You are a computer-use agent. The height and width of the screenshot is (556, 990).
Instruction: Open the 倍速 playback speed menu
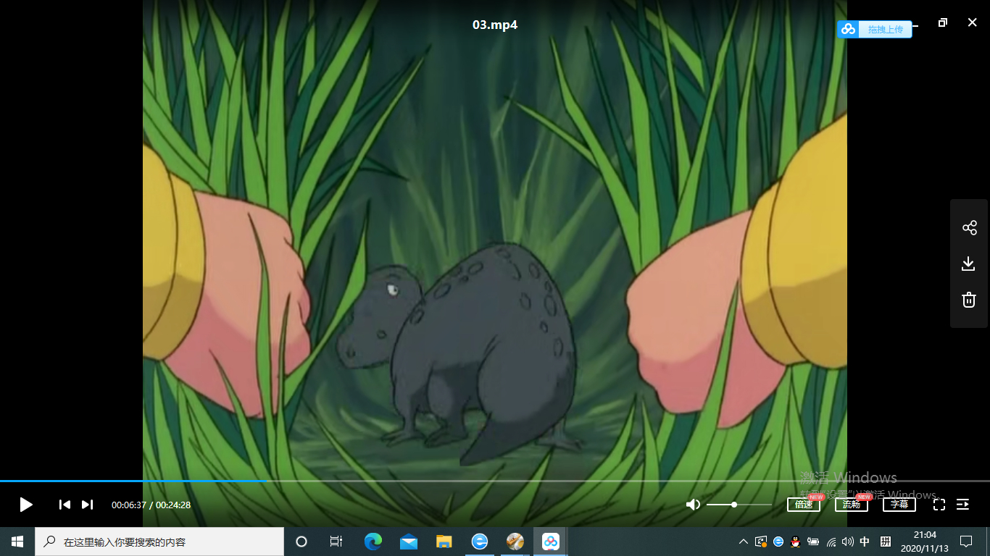click(x=804, y=505)
